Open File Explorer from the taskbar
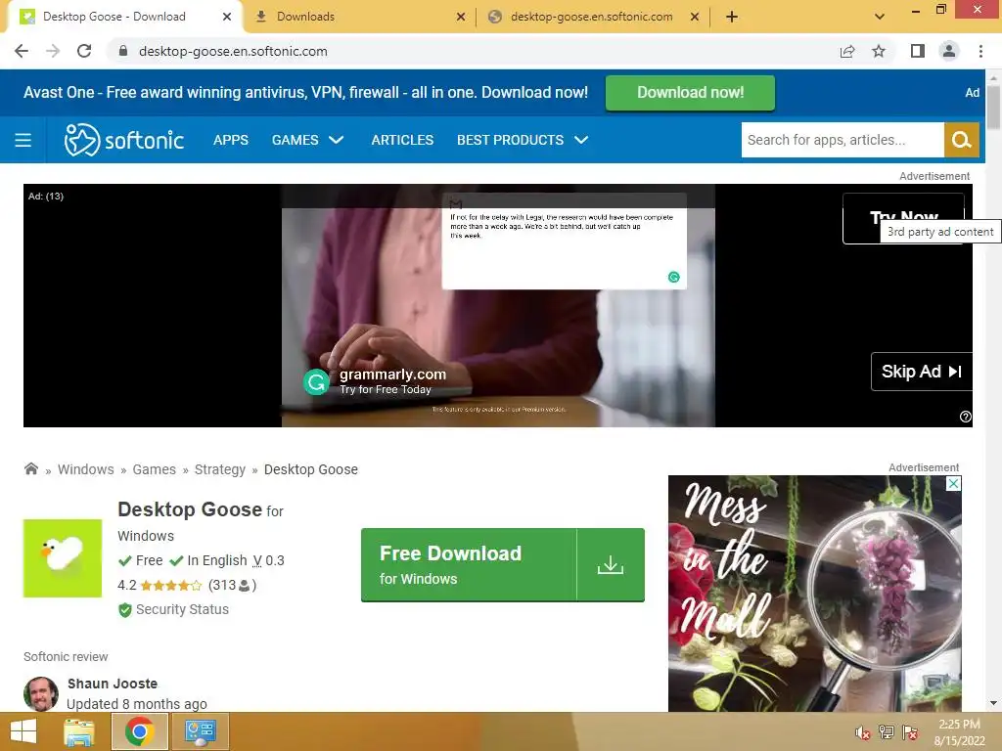The height and width of the screenshot is (751, 1002). point(79,731)
